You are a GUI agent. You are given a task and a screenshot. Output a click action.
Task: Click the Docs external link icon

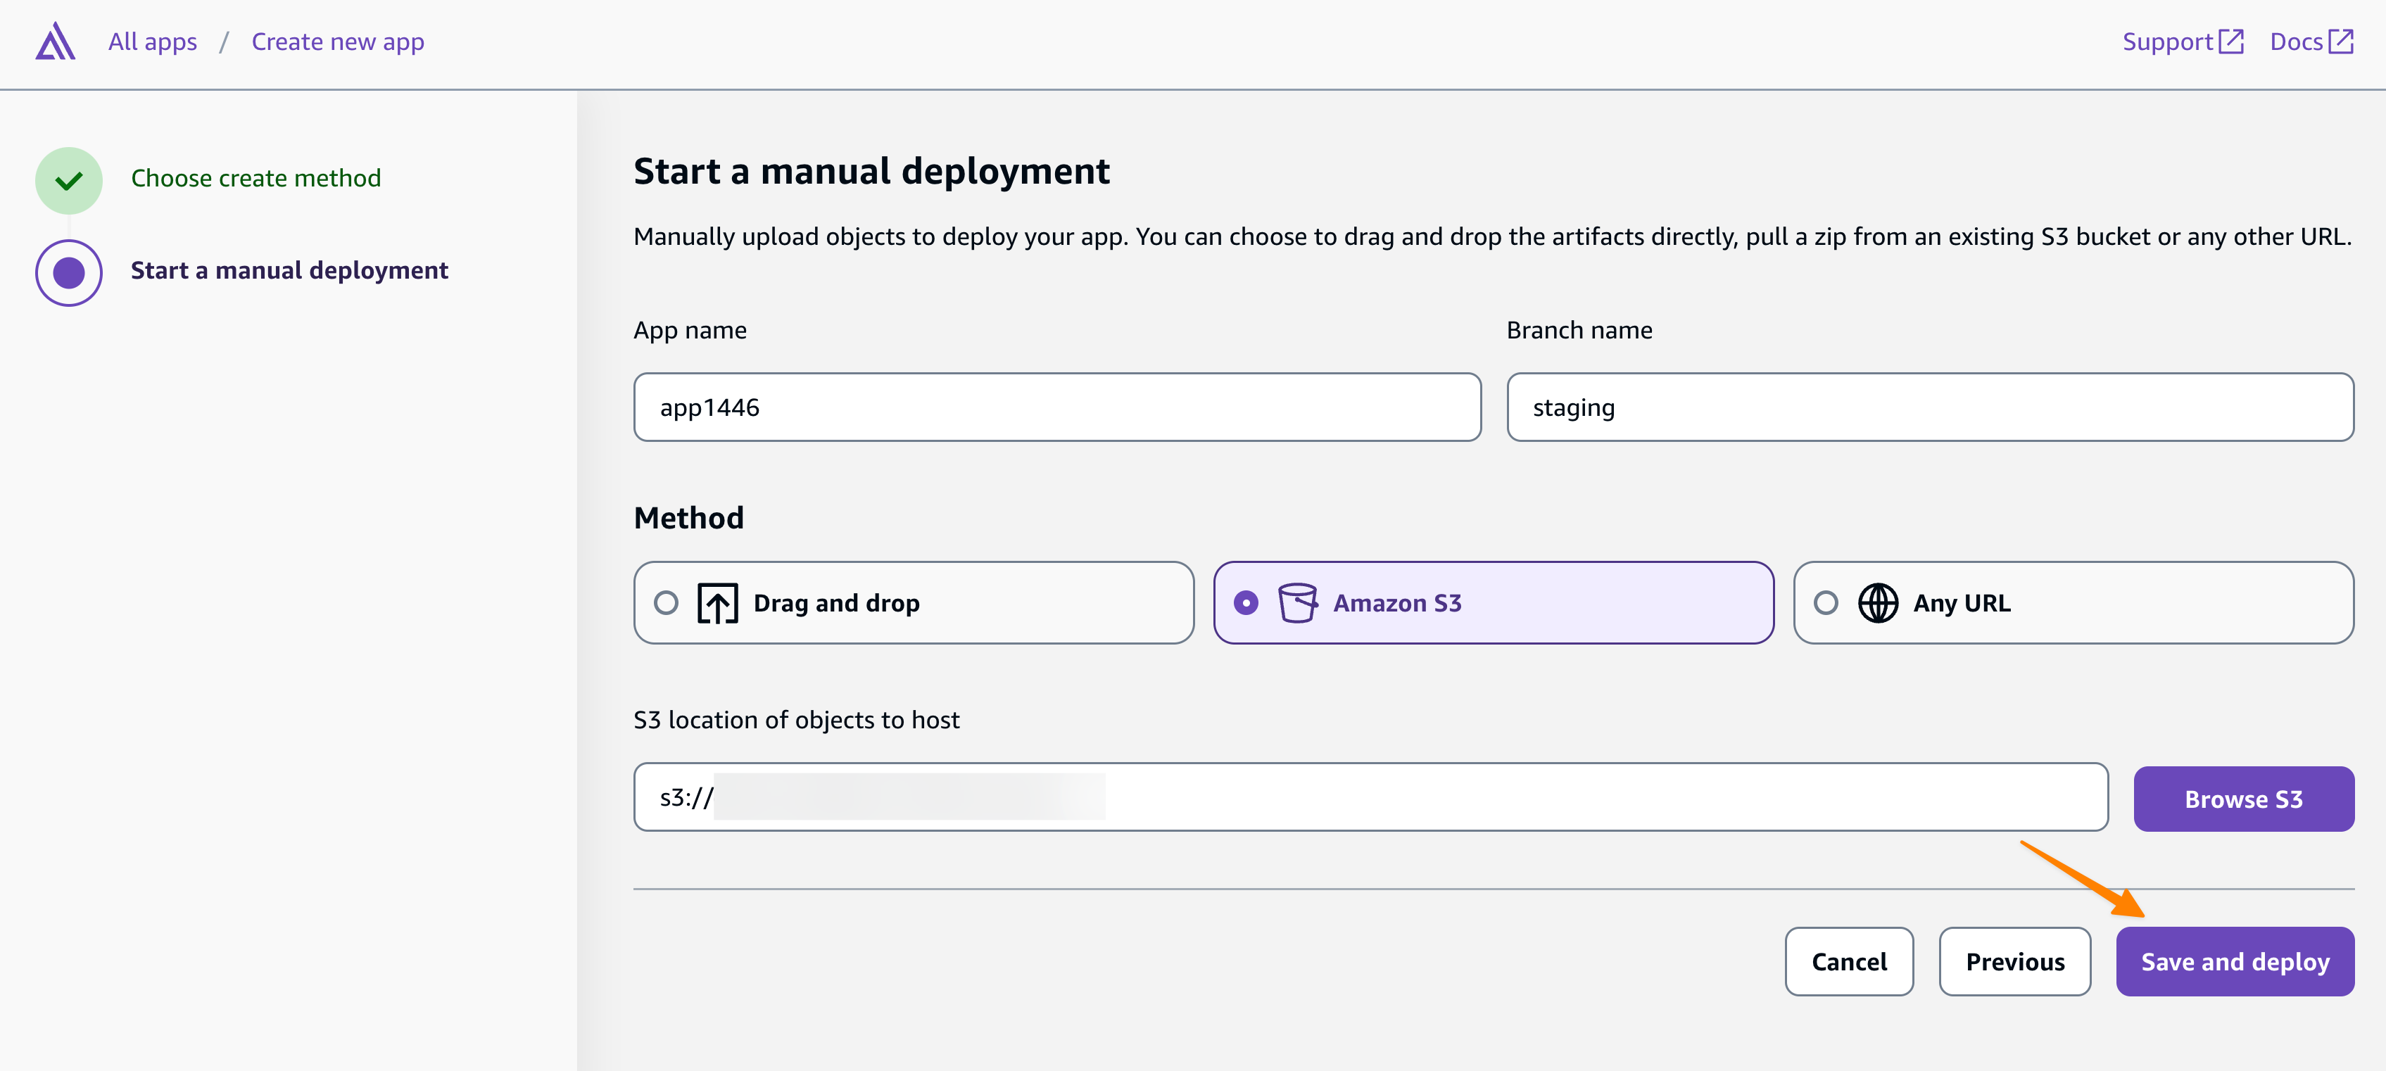2341,42
